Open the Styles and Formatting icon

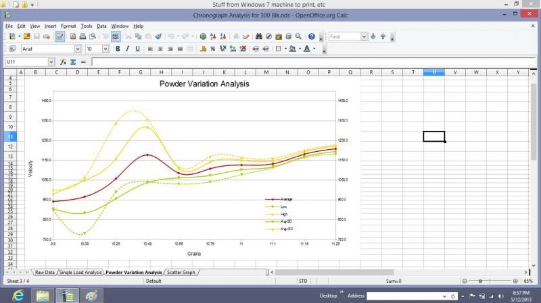12,49
